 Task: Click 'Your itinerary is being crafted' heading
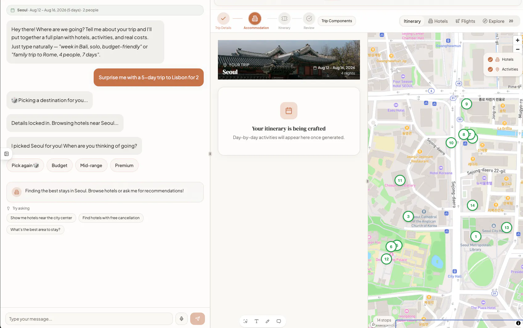coord(289,129)
